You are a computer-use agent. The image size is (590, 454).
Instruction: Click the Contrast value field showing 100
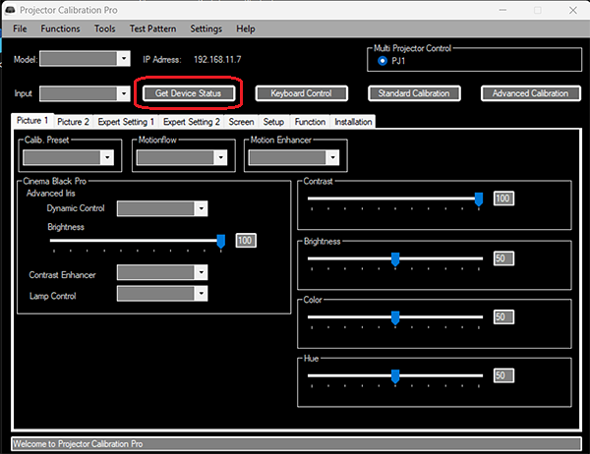[503, 199]
